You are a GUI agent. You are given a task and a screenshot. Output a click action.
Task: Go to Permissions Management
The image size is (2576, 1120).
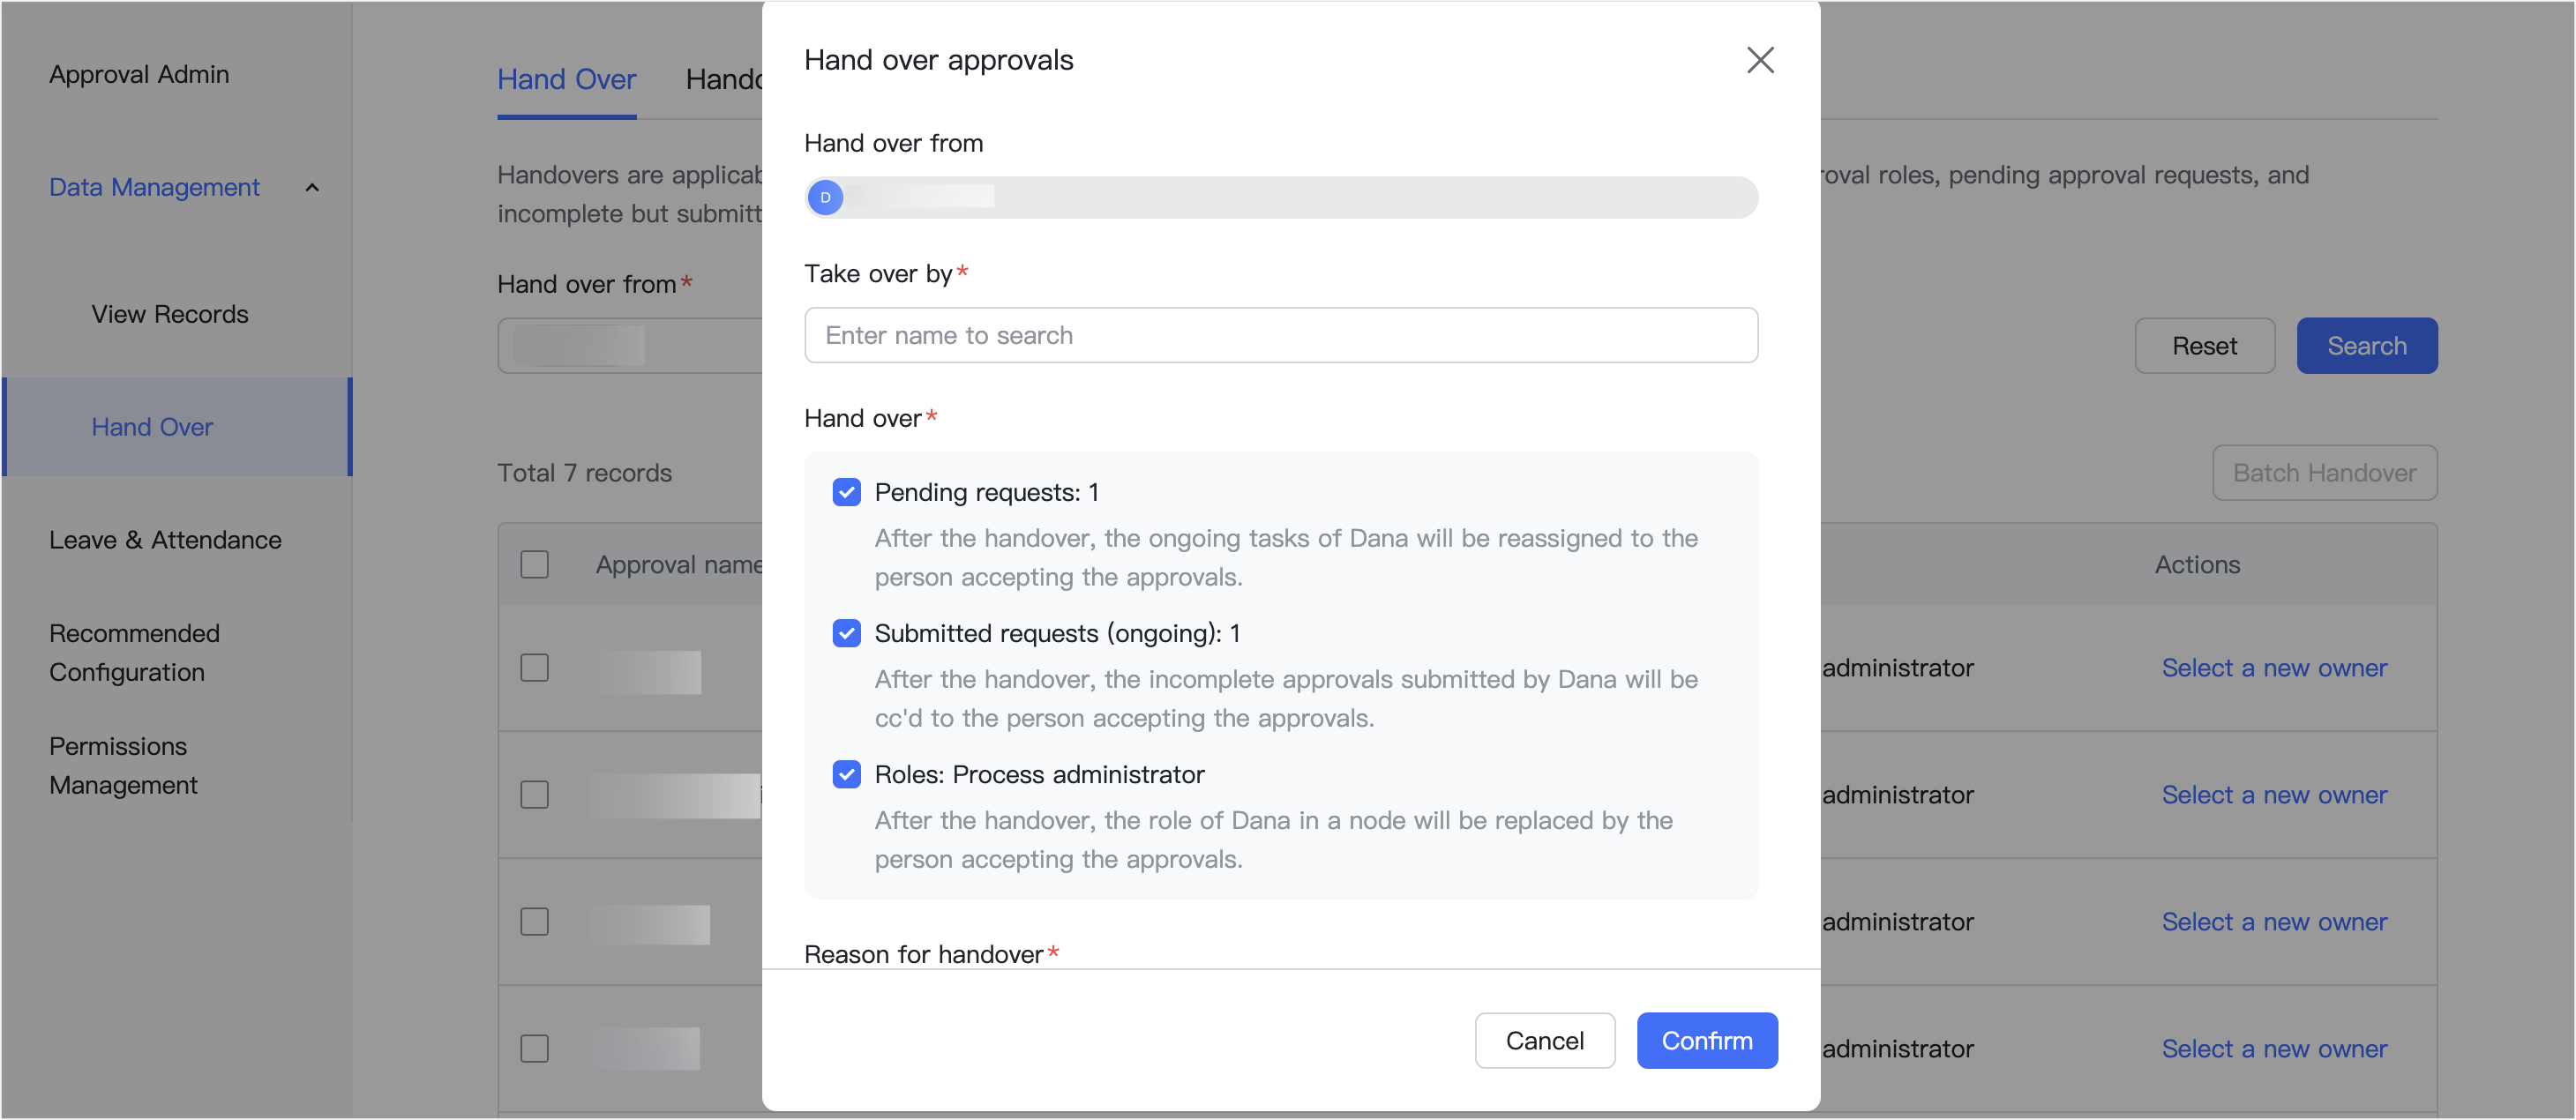coord(123,765)
